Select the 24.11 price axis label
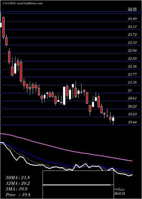 click(132, 27)
